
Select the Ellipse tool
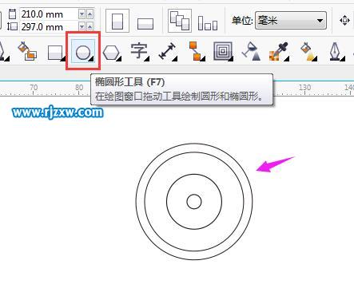[x=83, y=51]
